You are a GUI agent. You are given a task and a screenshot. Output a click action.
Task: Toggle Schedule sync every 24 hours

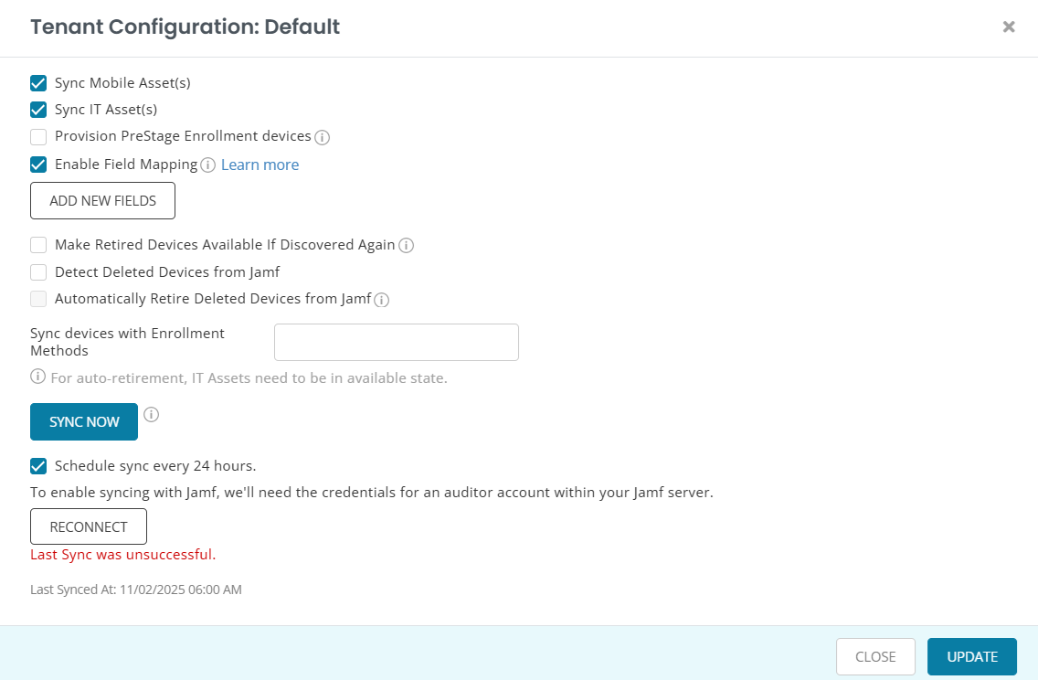pyautogui.click(x=38, y=466)
